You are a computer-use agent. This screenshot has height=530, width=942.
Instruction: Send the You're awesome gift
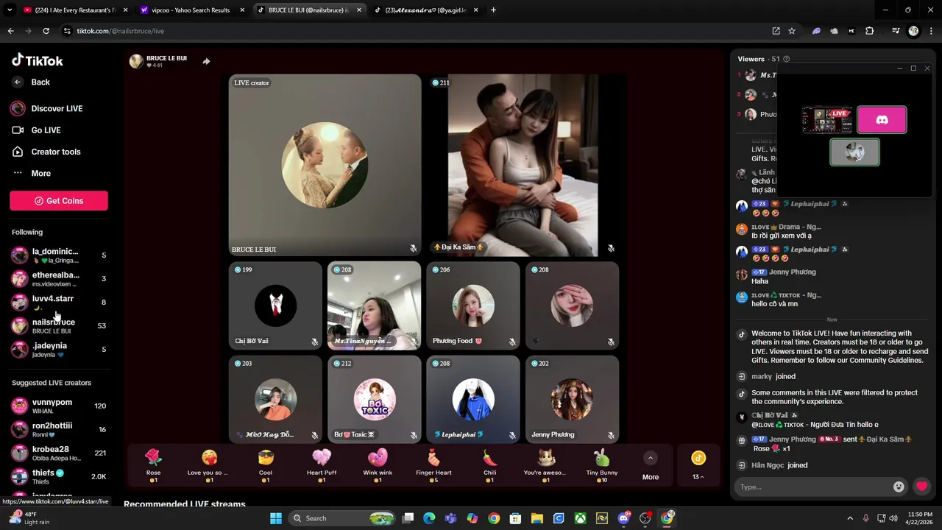click(545, 465)
